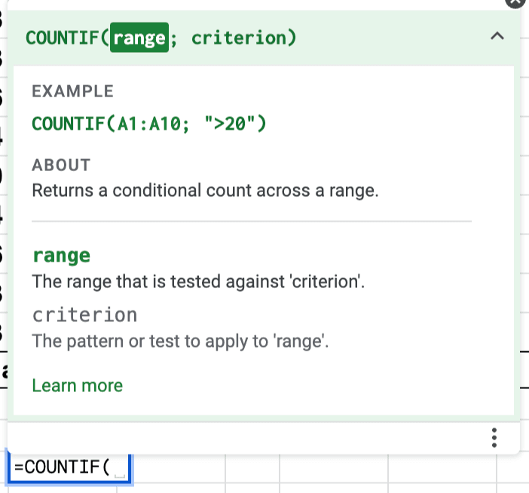Click the EXAMPLE section label

tap(72, 91)
